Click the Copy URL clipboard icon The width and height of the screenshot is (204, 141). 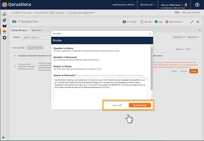point(142,22)
